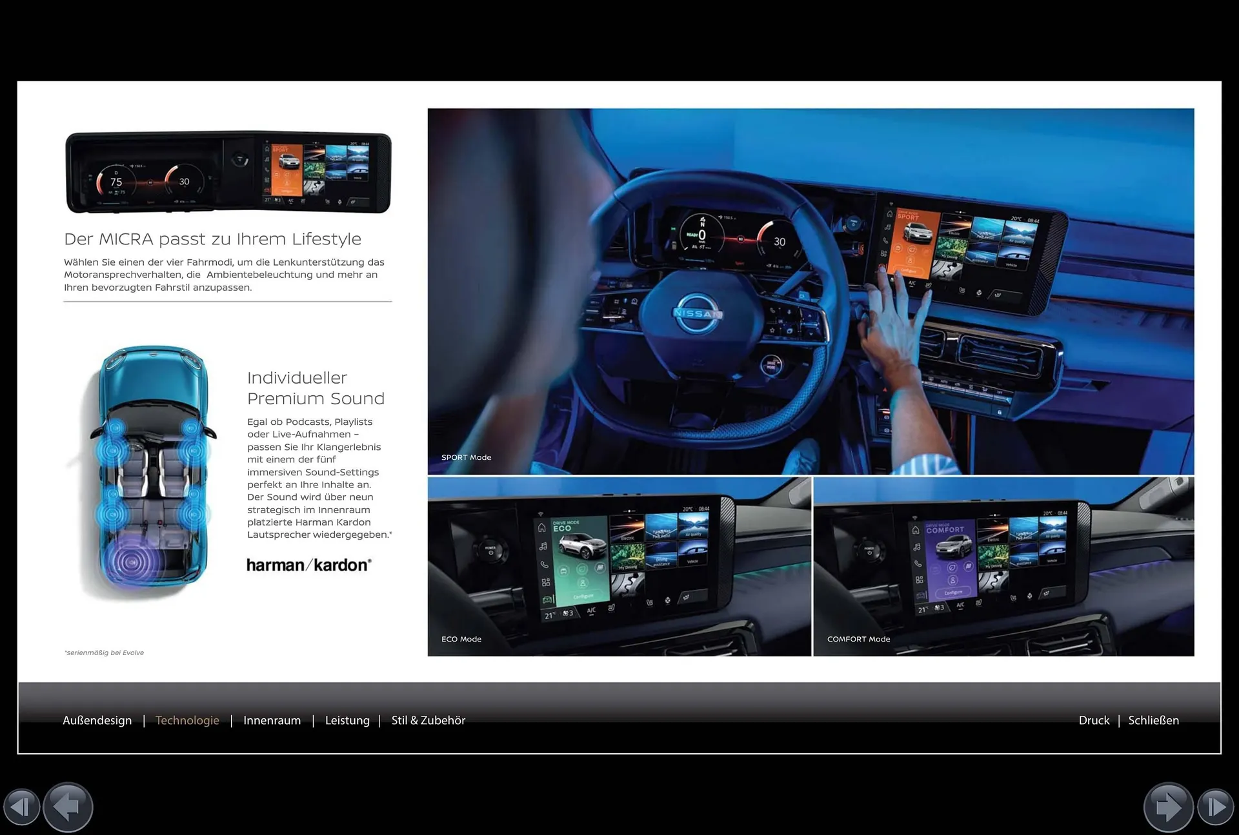Click the COMFORT Mode photo caption

click(858, 639)
